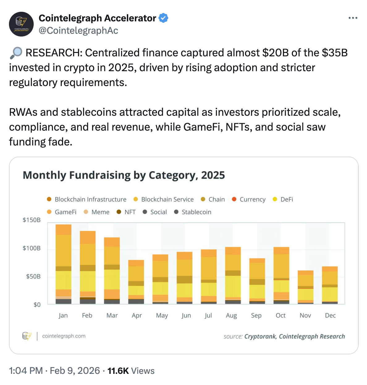
Task: Click the GameFi legend orange dot
Action: click(49, 212)
